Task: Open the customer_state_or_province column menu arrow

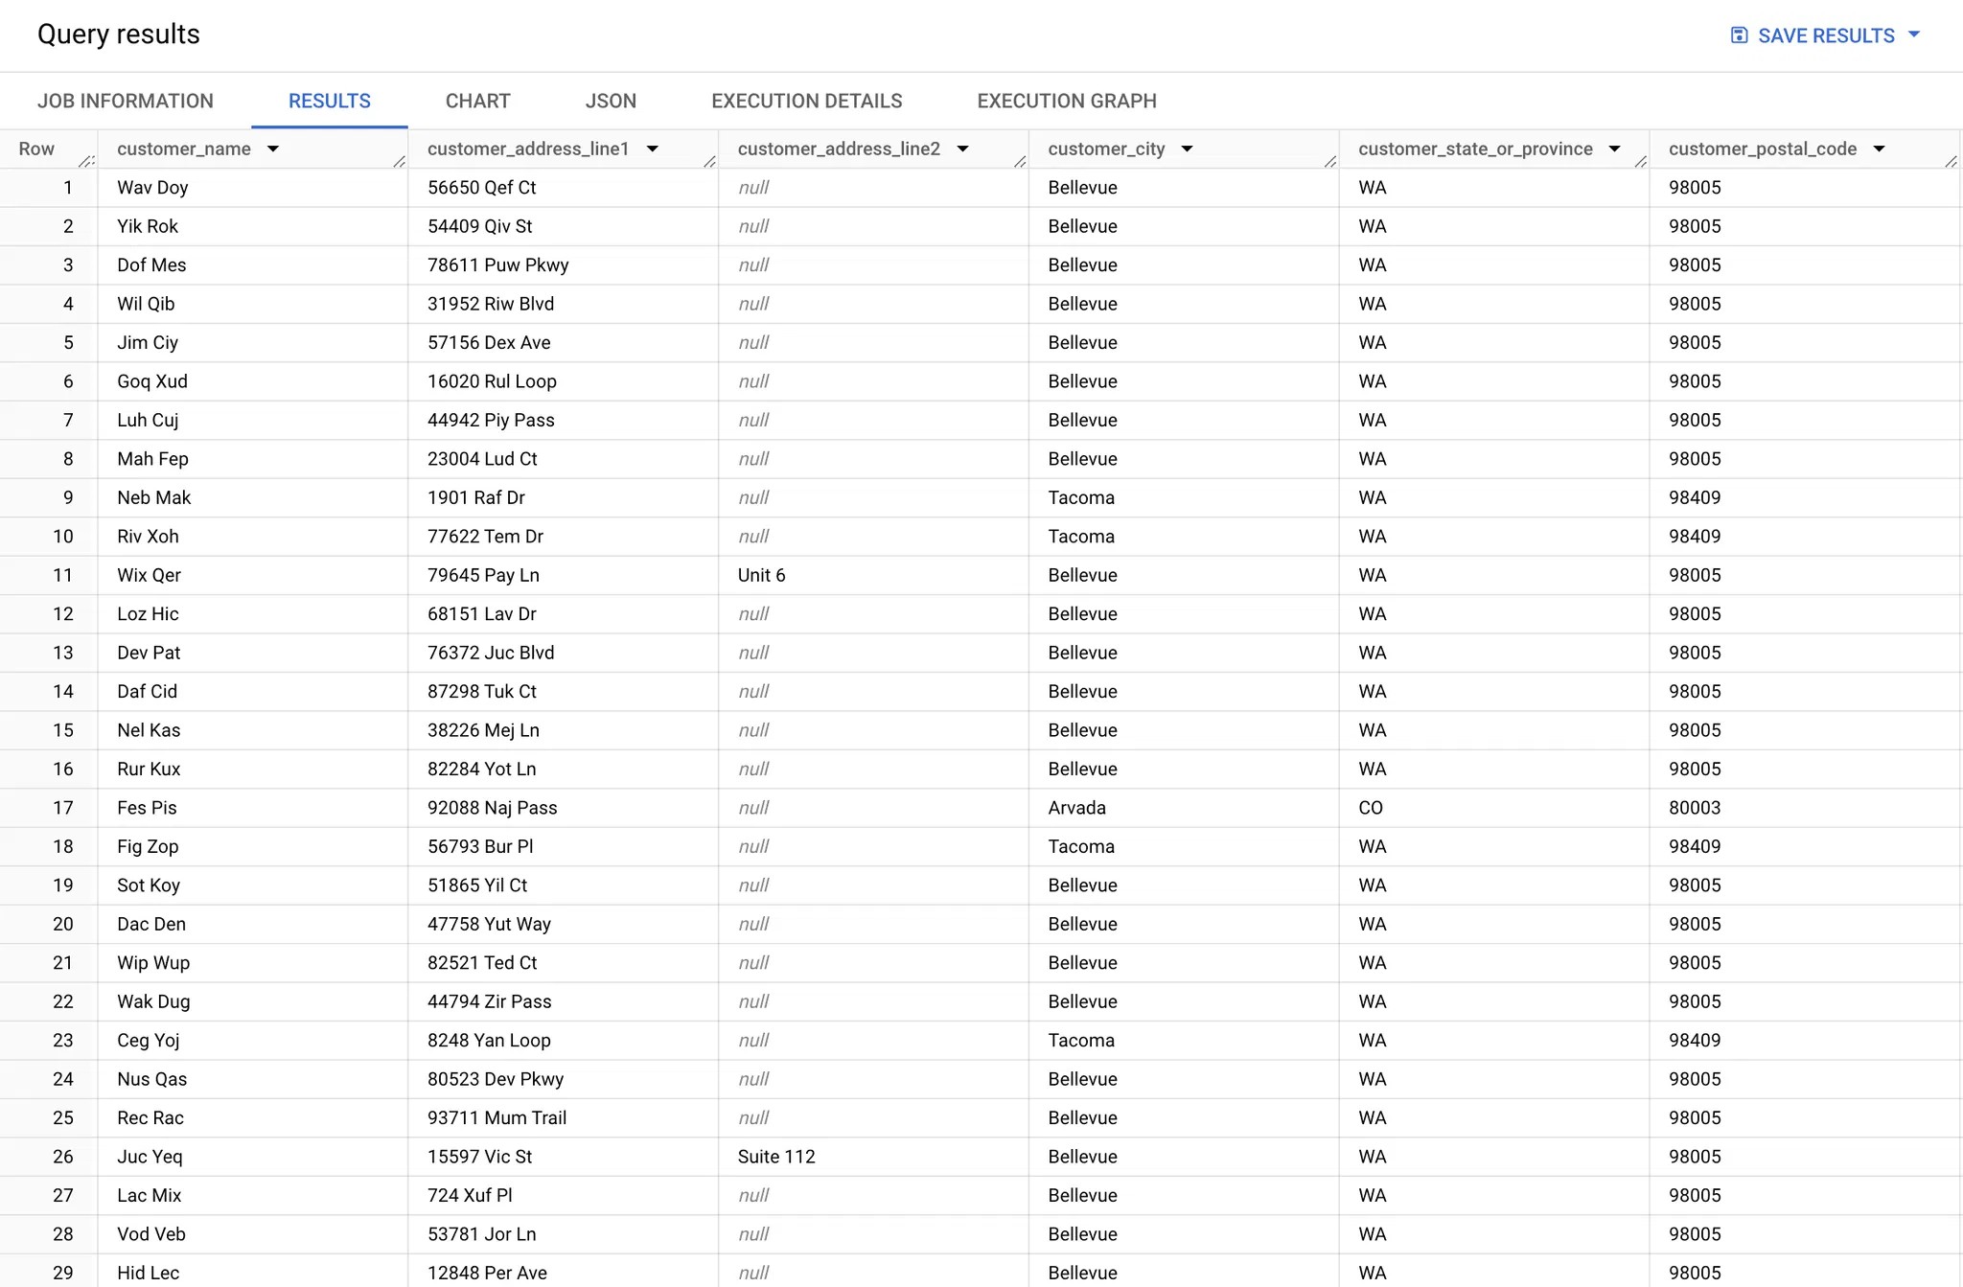Action: click(1615, 149)
